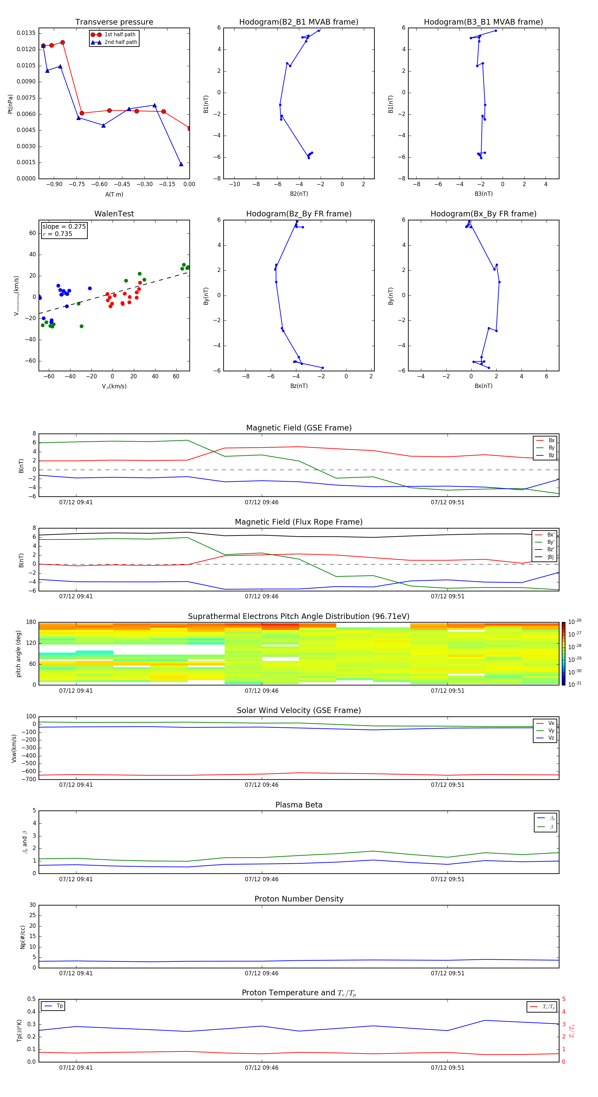Screen dimensions: 598x1097
Task: Click the 'B3(nT)' x-axis label
Action: pos(483,194)
